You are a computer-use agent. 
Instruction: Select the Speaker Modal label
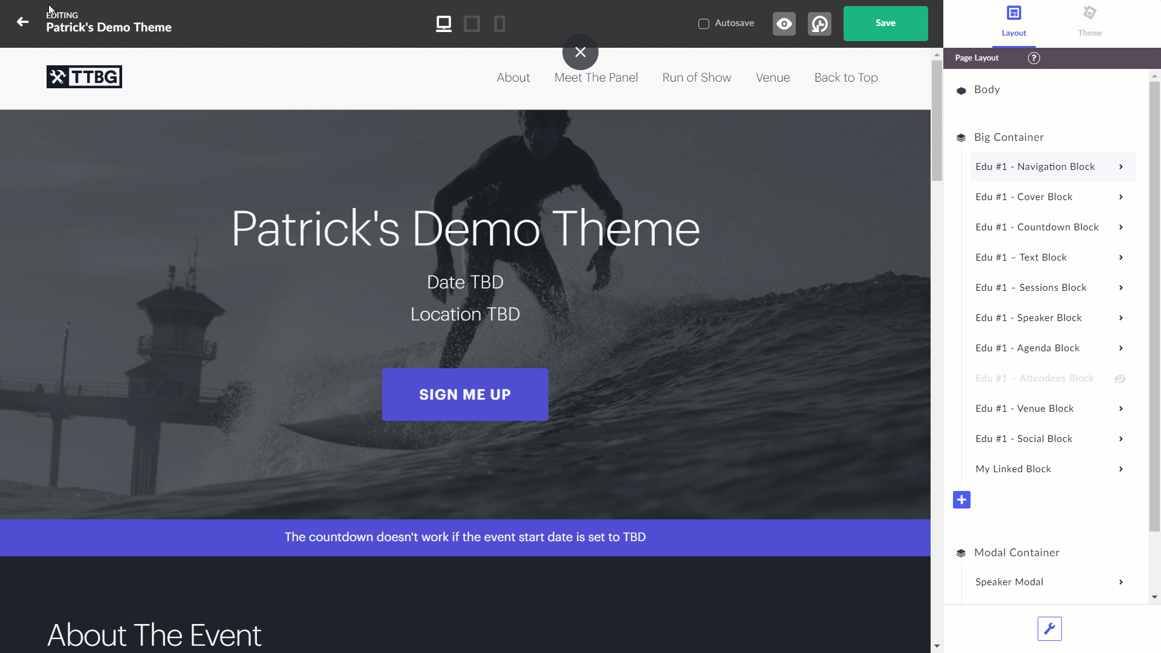coord(1009,582)
